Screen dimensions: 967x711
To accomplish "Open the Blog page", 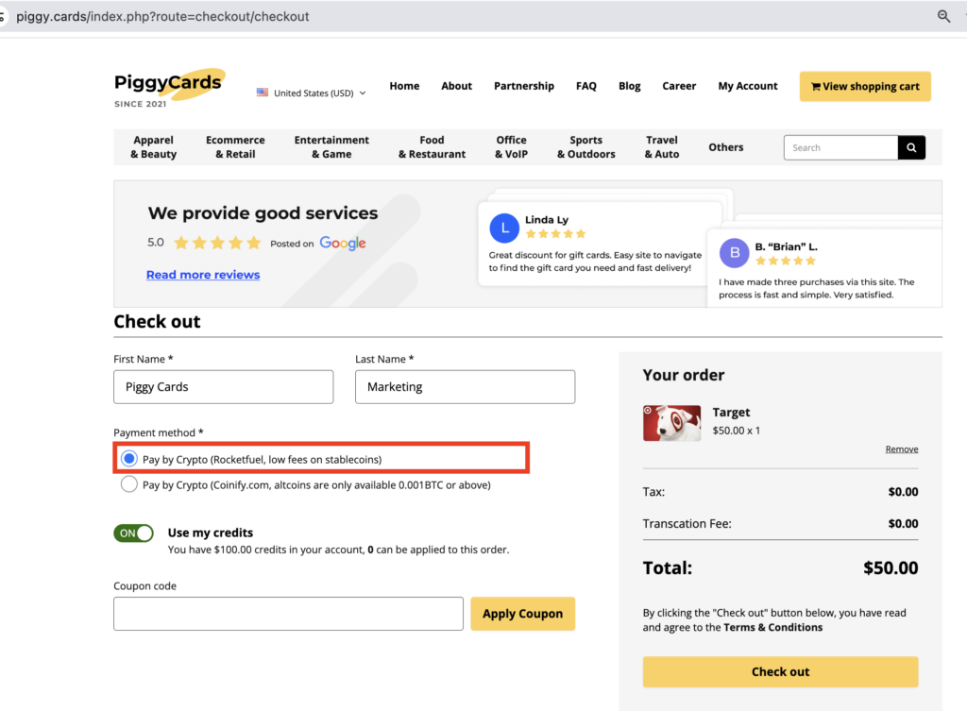I will 630,86.
